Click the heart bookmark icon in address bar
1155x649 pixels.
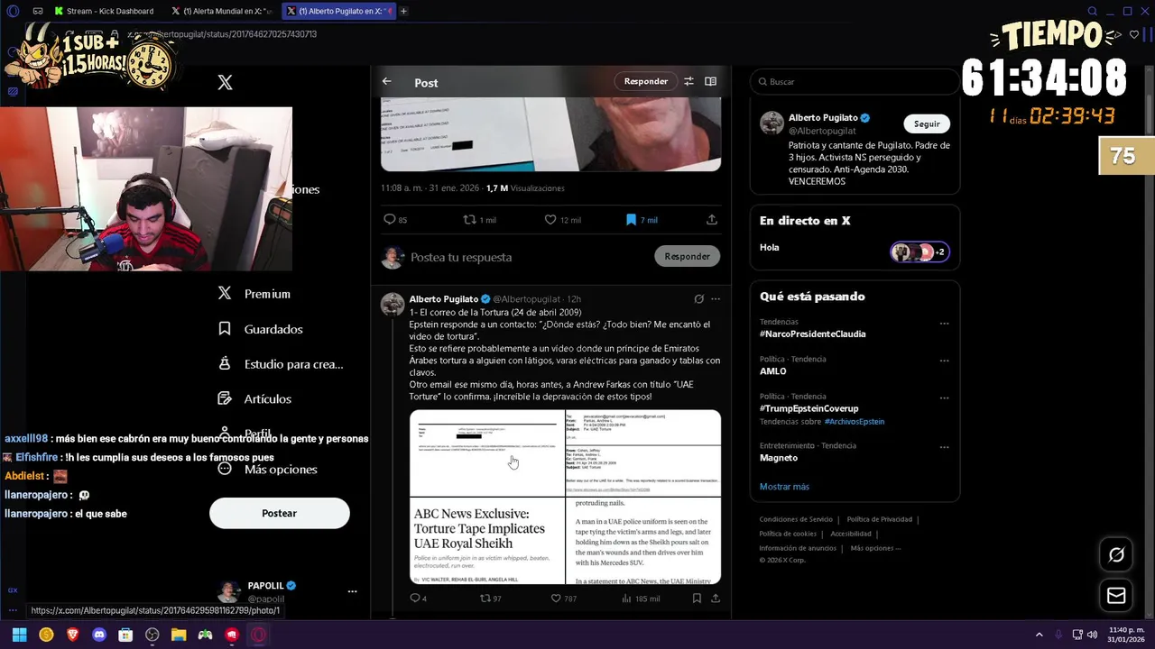pyautogui.click(x=1134, y=35)
